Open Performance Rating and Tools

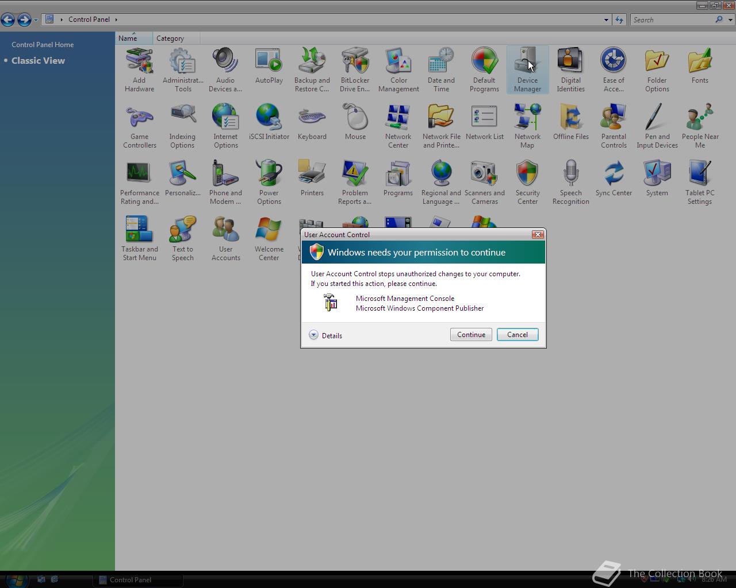139,182
